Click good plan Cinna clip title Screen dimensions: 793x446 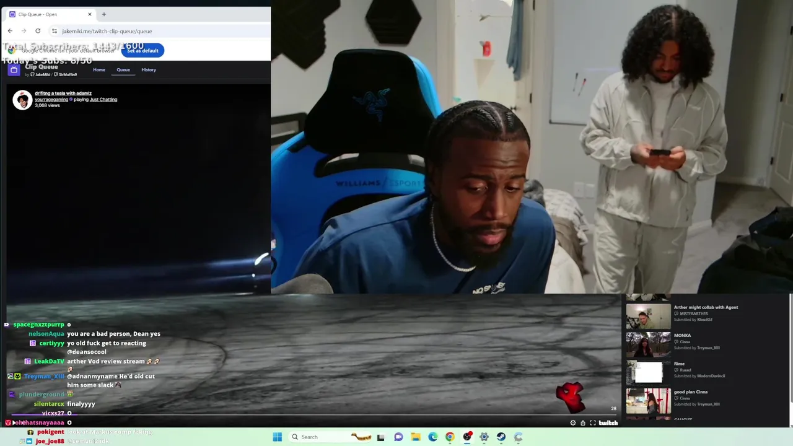click(690, 392)
